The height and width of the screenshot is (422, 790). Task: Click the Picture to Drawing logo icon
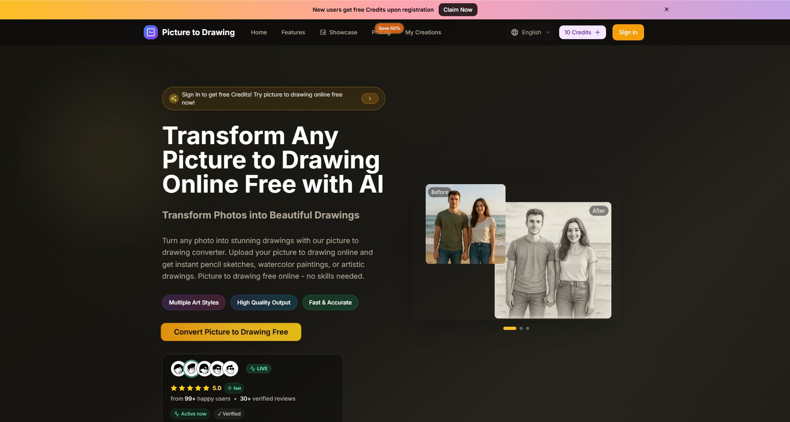(151, 32)
